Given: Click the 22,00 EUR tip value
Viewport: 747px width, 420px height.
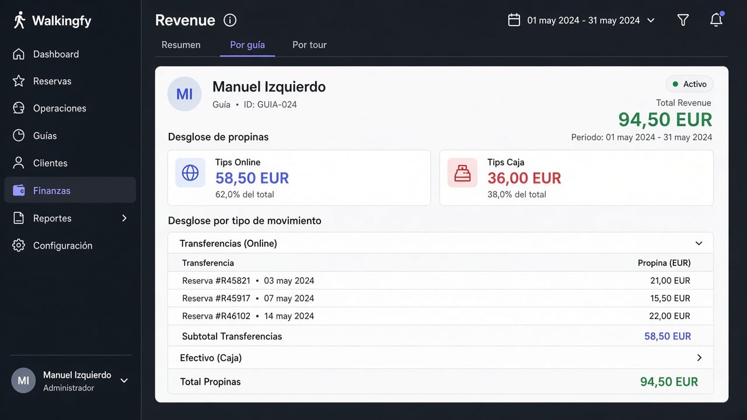Looking at the screenshot, I should 670,316.
